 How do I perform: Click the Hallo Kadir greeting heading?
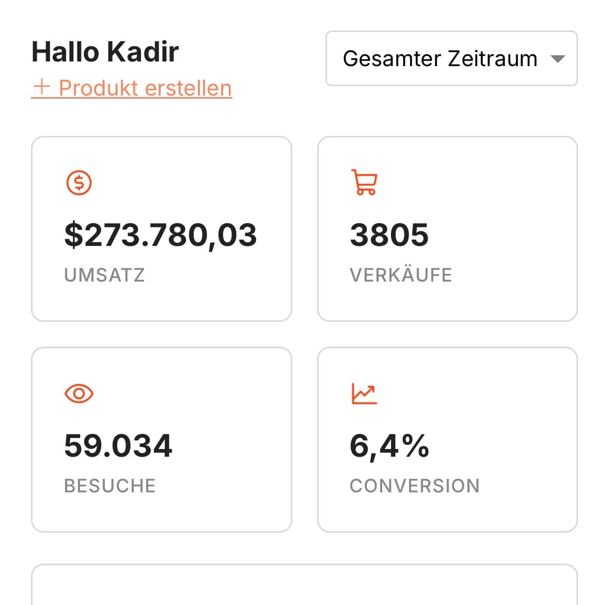[x=105, y=52]
